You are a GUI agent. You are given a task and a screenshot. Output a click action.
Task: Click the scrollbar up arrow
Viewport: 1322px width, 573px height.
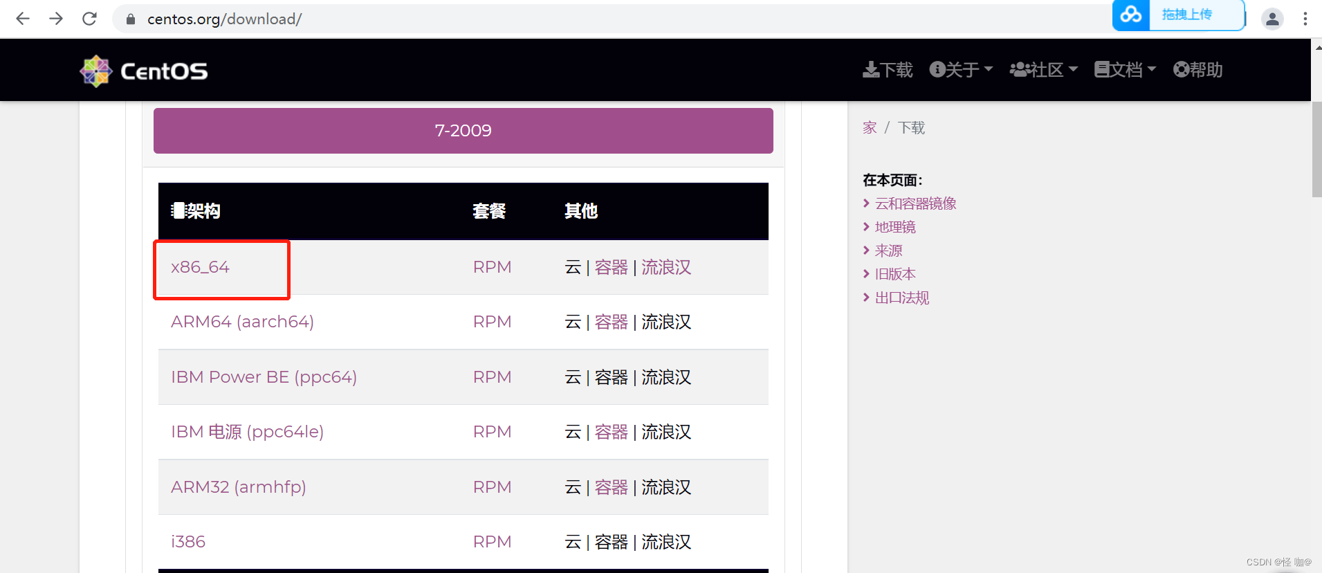coord(1316,47)
